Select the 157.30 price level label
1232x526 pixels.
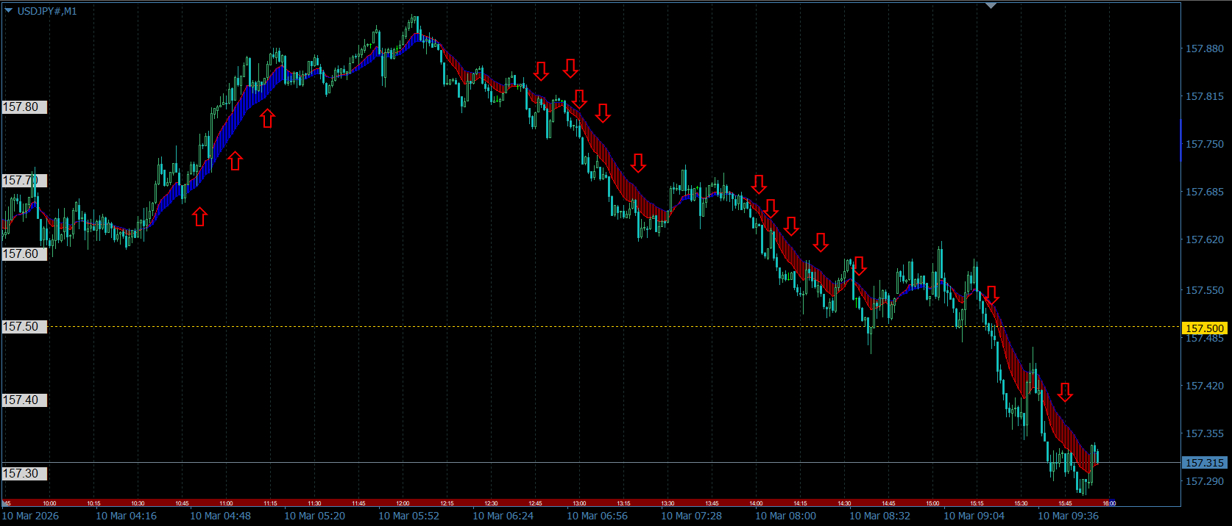(x=24, y=474)
